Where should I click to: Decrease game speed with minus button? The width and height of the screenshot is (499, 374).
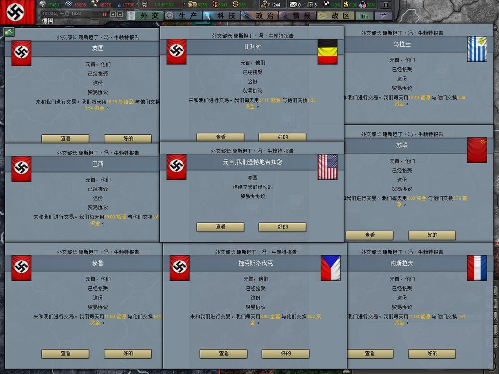120,14
